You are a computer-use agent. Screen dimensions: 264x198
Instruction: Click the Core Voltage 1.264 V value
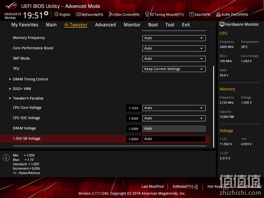point(246,61)
